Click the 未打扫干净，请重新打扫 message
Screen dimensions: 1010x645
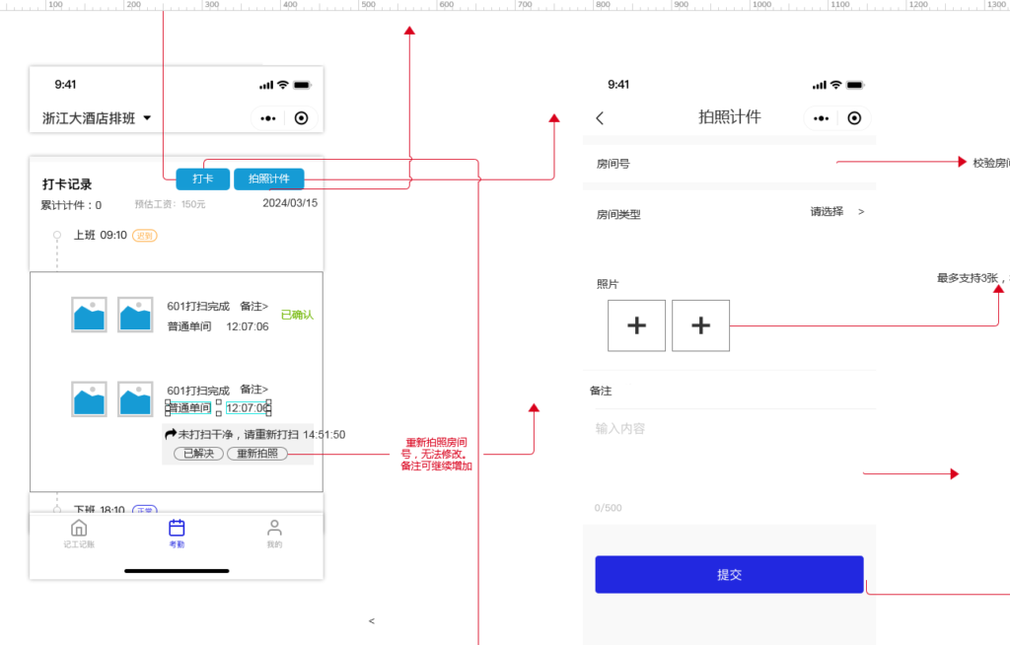[239, 435]
